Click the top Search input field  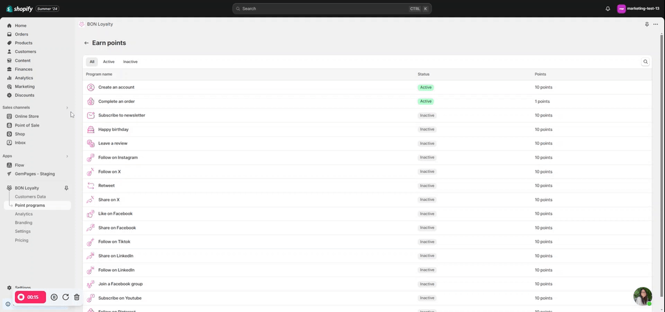point(324,9)
